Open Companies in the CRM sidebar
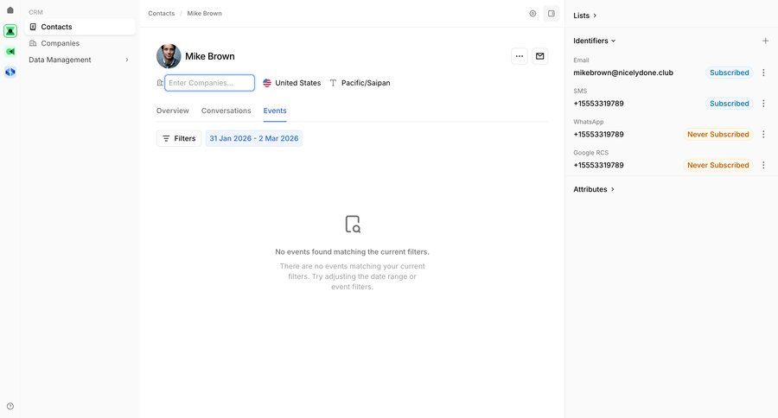 click(x=80, y=43)
